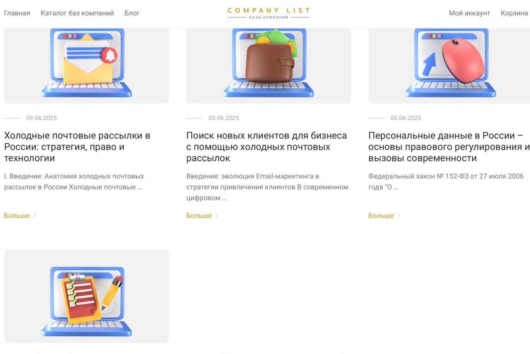Open the clipboard and pencil article image
Screen dimensions: 530x354
click(x=87, y=296)
